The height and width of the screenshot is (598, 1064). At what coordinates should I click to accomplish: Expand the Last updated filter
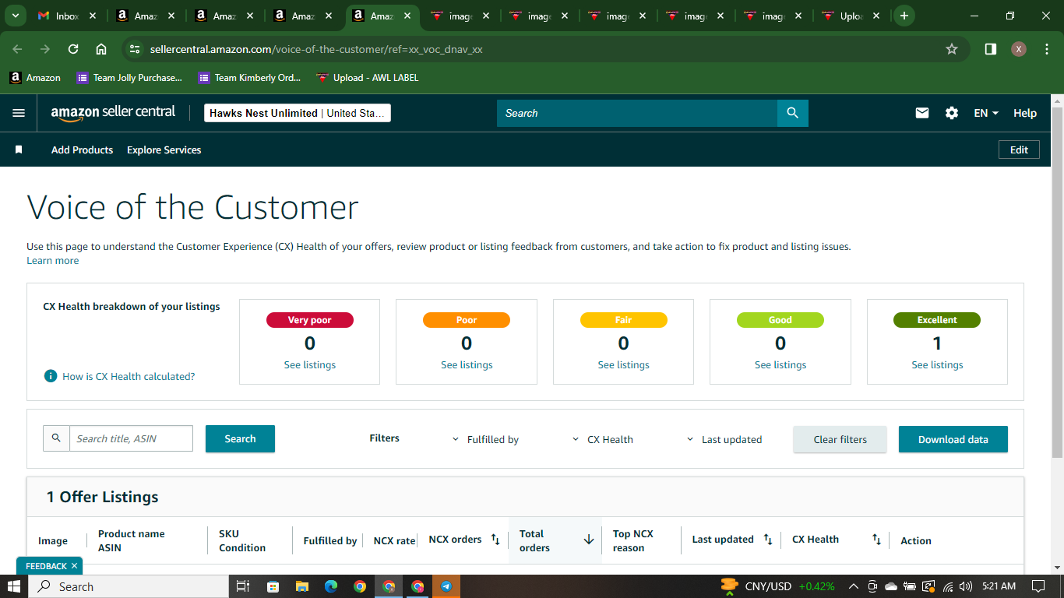tap(724, 439)
